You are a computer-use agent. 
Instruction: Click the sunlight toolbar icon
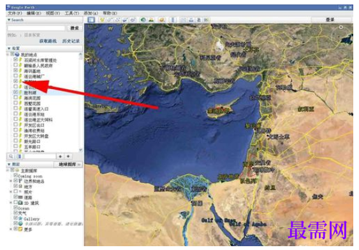click(x=151, y=20)
